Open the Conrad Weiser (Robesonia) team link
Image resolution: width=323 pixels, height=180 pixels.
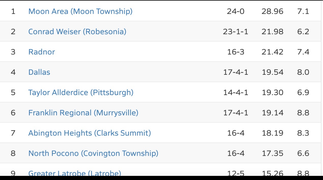(77, 32)
